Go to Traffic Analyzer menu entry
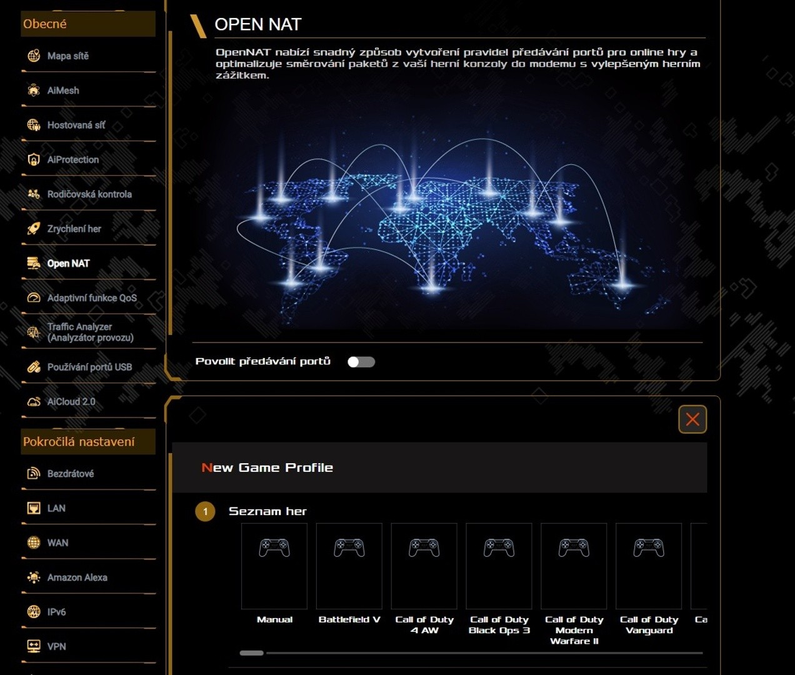The image size is (795, 675). 90,332
